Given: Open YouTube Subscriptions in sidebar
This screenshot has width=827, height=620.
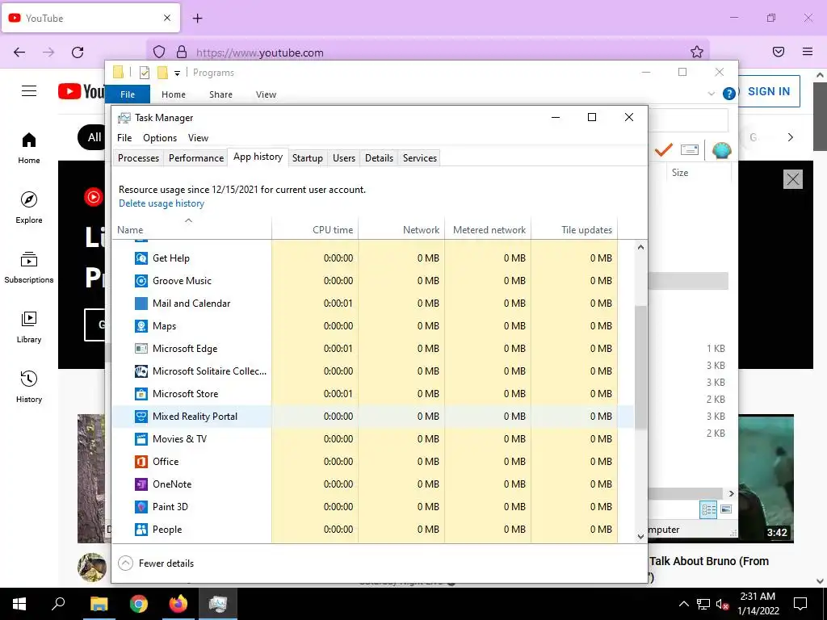Looking at the screenshot, I should pos(29,268).
